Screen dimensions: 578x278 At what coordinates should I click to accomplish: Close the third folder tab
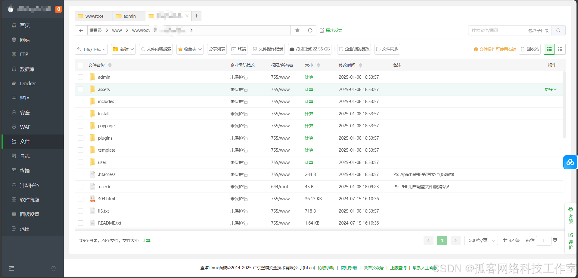(x=187, y=16)
